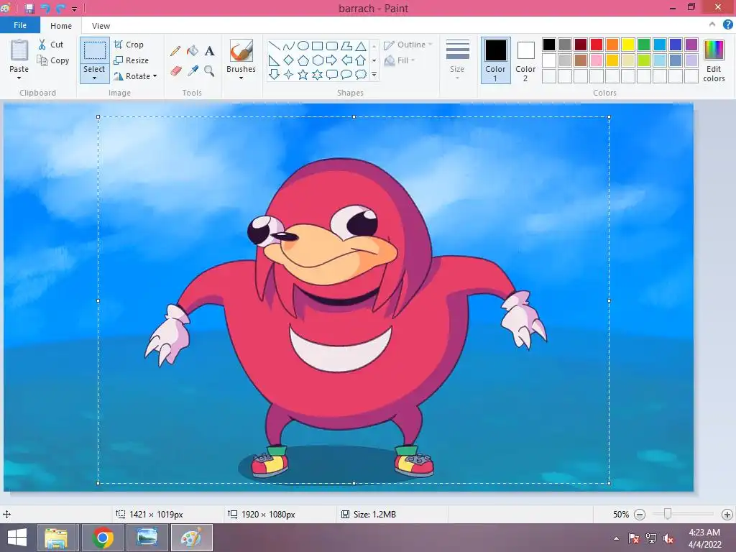Expand the Paste dropdown arrow
Image resolution: width=736 pixels, height=552 pixels.
click(x=19, y=78)
